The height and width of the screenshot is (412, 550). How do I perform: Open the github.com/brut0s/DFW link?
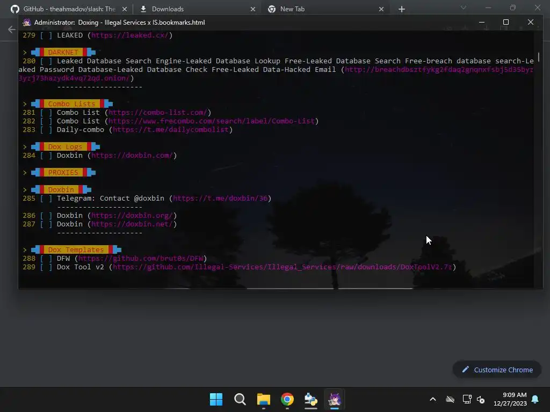[141, 258]
